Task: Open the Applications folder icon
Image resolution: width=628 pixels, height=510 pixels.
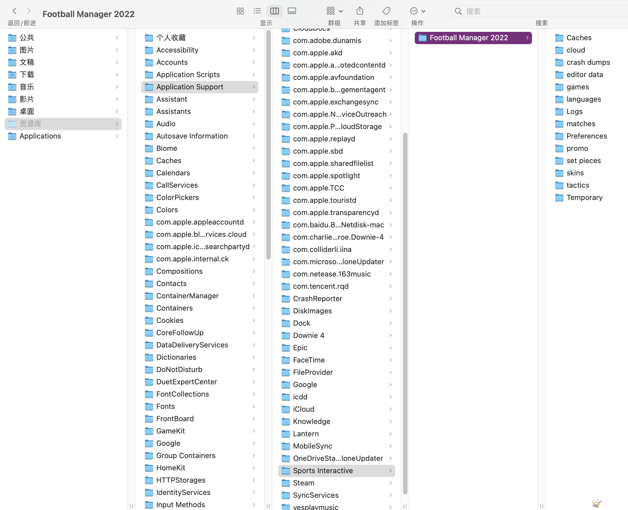Action: click(x=12, y=136)
